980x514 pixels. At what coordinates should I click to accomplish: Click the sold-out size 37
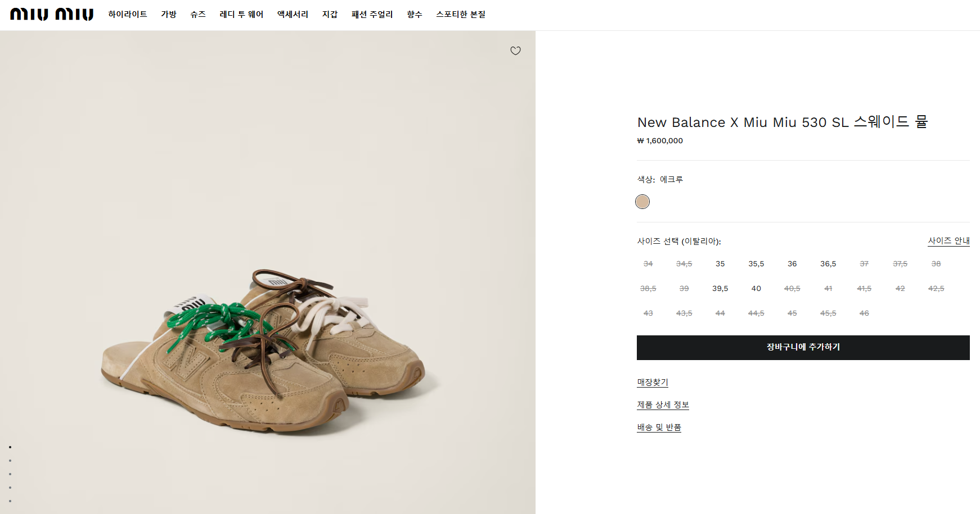point(864,263)
